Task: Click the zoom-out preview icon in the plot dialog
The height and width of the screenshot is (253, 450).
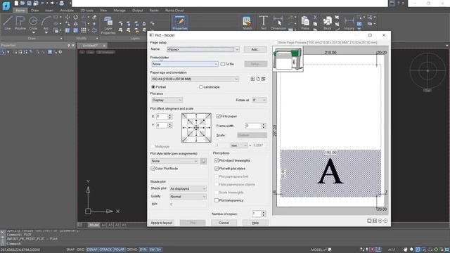Action: pyautogui.click(x=385, y=221)
